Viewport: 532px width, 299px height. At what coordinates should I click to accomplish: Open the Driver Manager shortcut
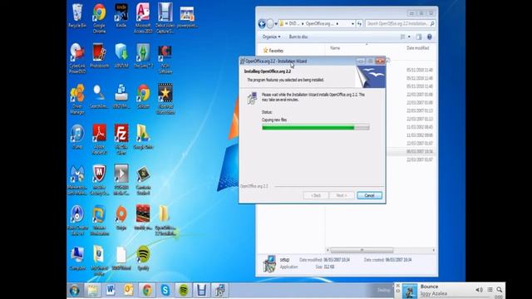click(77, 99)
